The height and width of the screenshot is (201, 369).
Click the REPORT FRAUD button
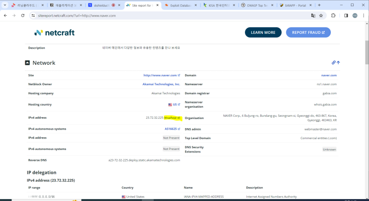308,32
